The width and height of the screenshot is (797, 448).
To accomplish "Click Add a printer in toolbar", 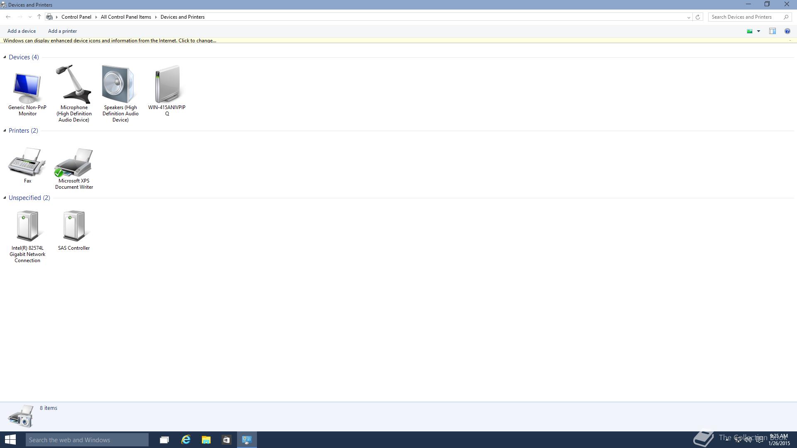I will (x=62, y=31).
